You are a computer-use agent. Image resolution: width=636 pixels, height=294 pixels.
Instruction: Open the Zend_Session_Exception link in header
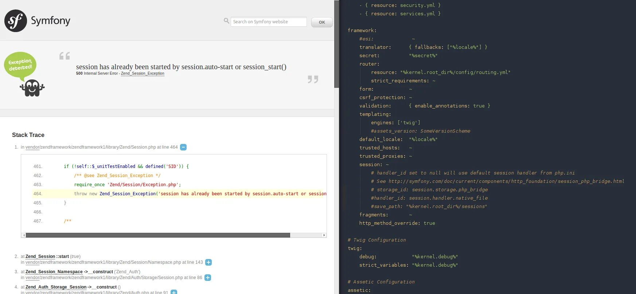click(143, 74)
